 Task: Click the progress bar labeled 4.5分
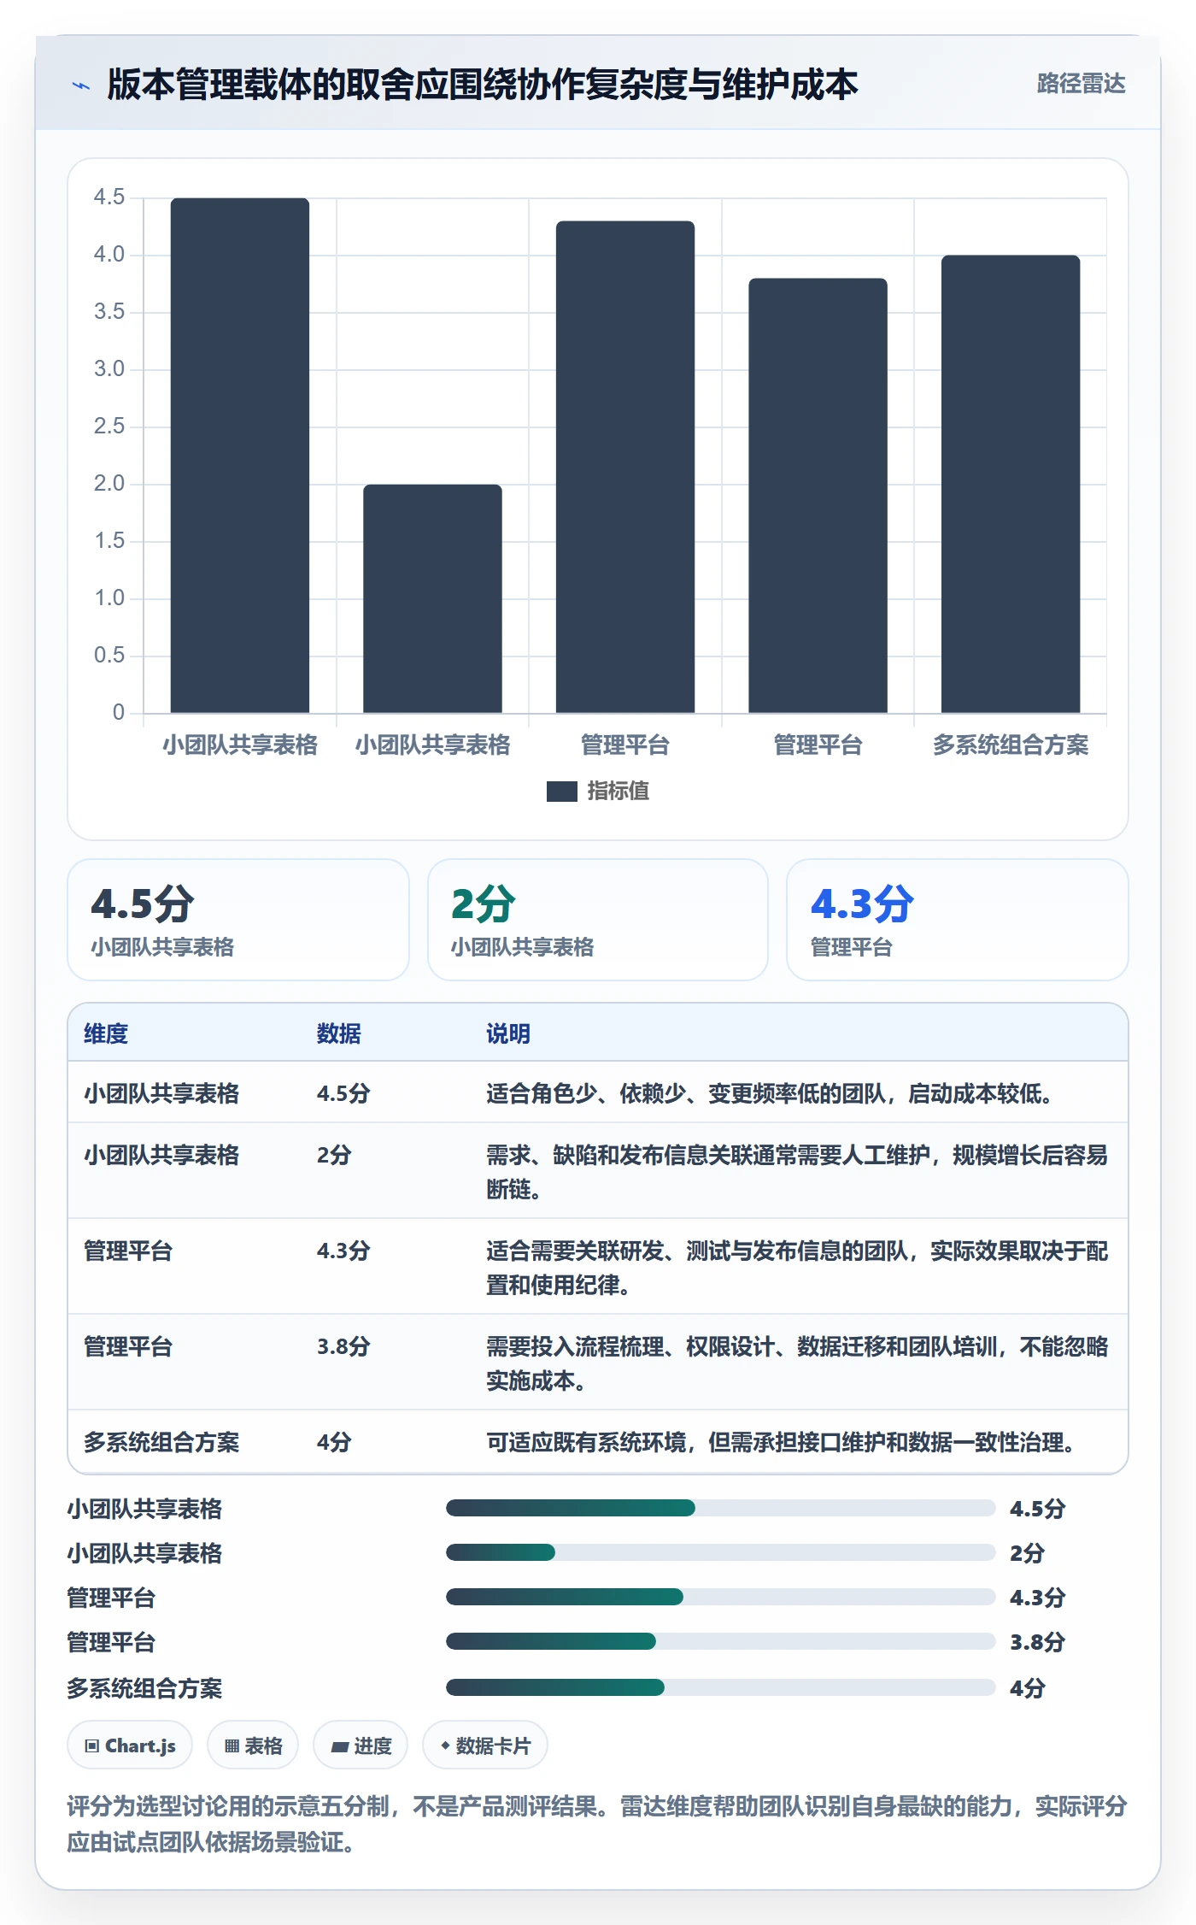tap(720, 1508)
